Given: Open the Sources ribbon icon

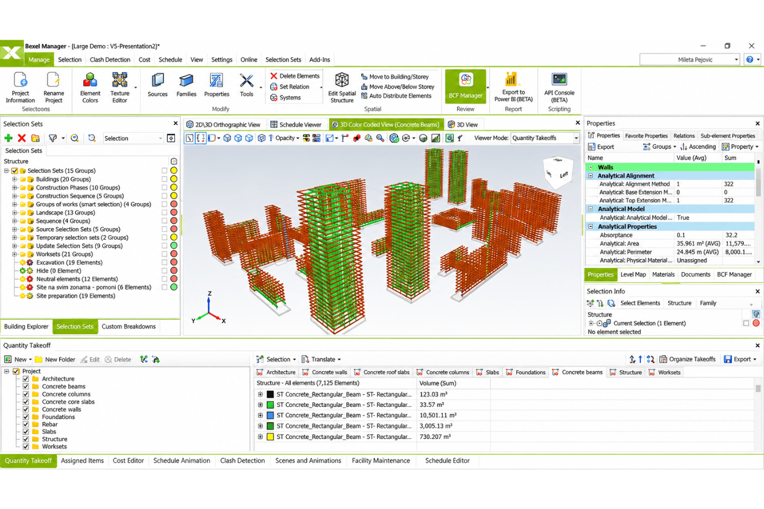Looking at the screenshot, I should pyautogui.click(x=157, y=85).
